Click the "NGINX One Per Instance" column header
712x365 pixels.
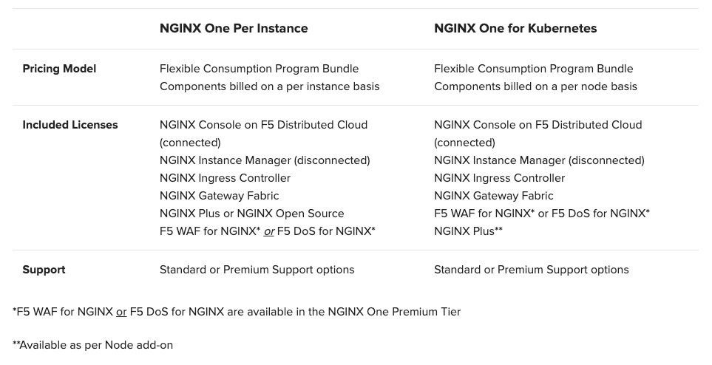(234, 29)
